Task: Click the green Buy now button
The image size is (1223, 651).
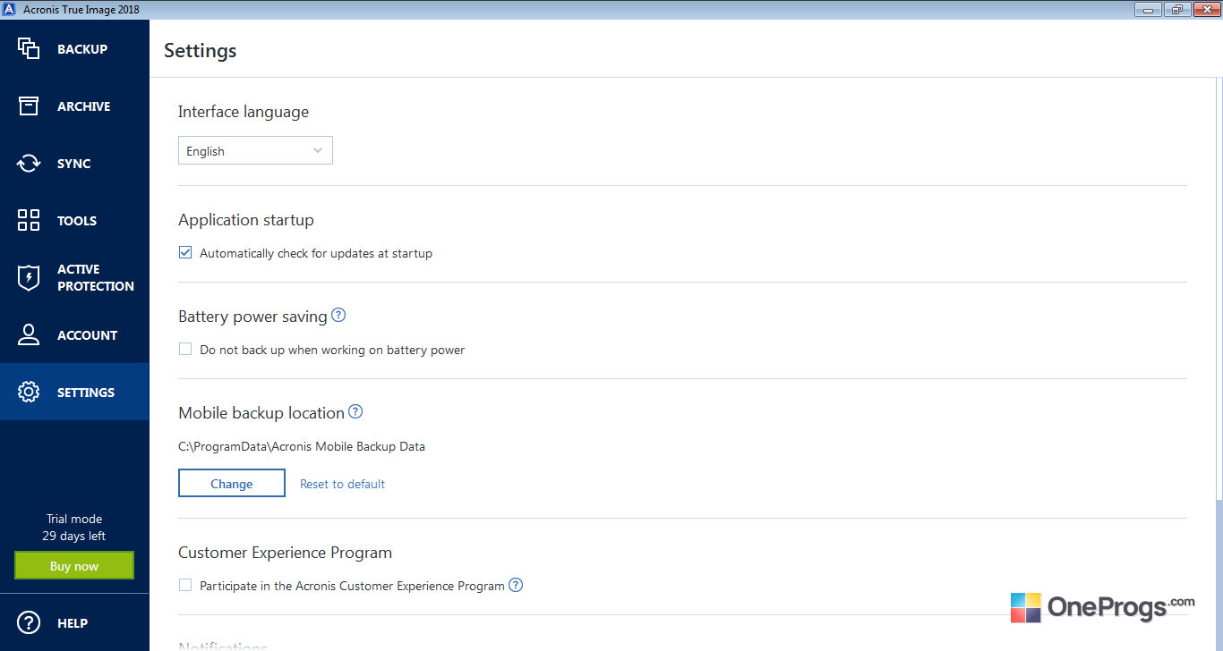Action: tap(74, 566)
